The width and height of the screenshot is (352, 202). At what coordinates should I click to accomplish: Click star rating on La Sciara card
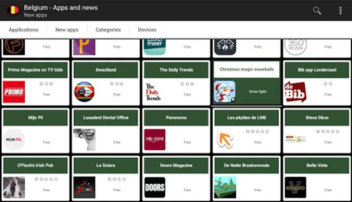(x=117, y=179)
